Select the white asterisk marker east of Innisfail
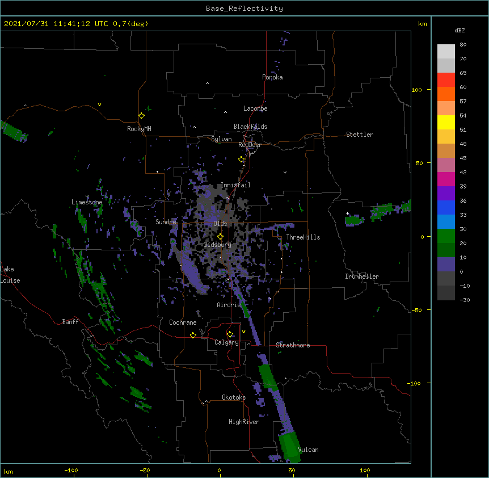The height and width of the screenshot is (478, 489). click(x=285, y=172)
